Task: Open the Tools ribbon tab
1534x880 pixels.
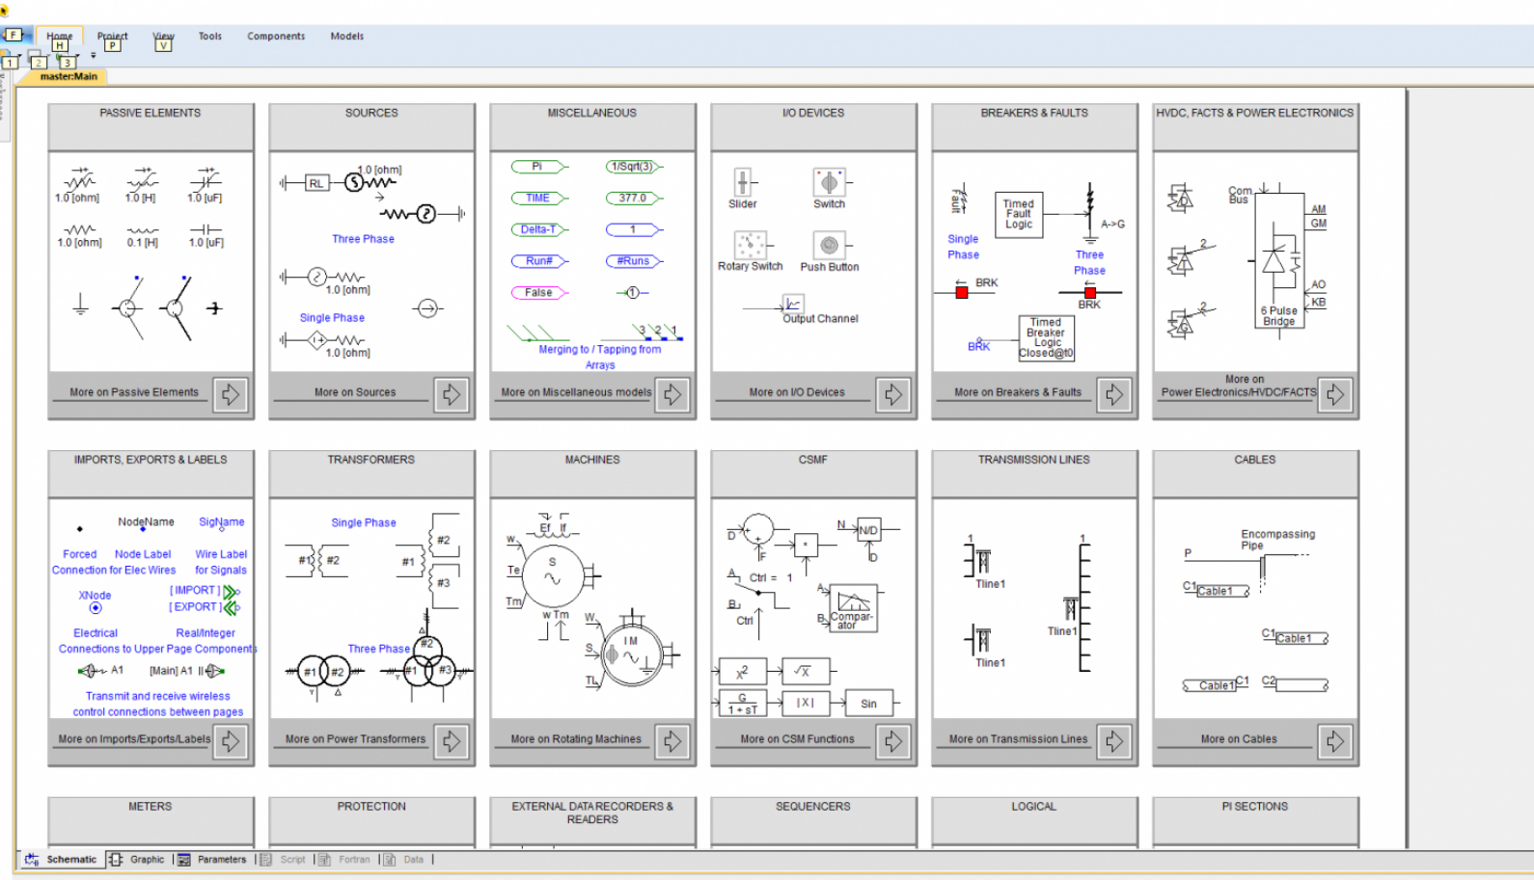Action: (x=210, y=37)
